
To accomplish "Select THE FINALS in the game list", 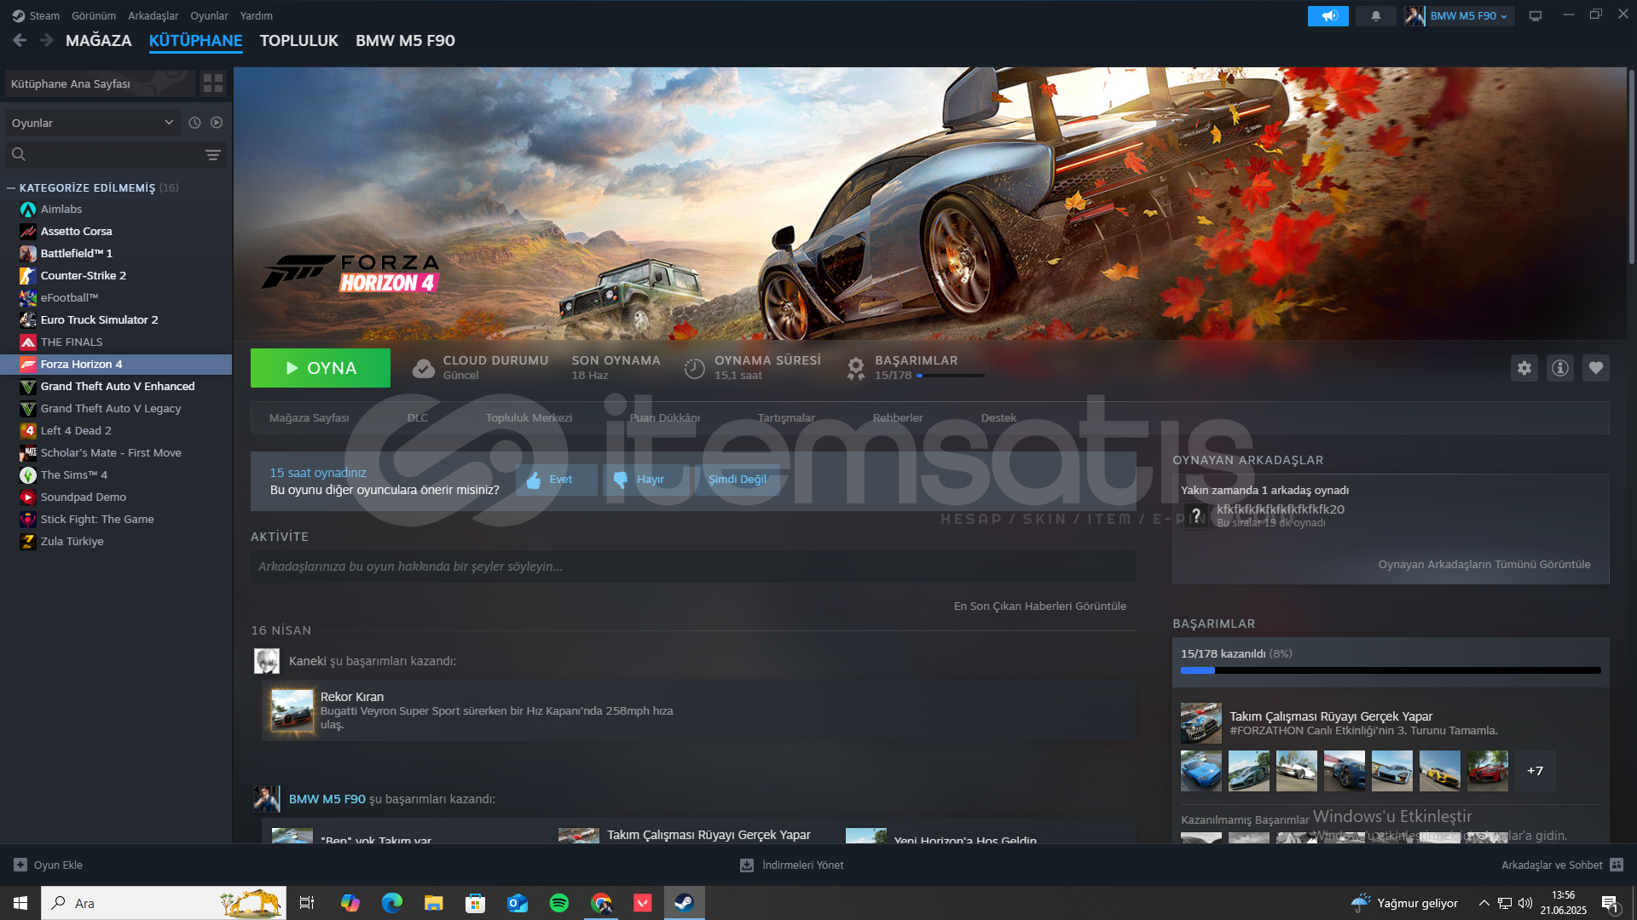I will click(72, 342).
